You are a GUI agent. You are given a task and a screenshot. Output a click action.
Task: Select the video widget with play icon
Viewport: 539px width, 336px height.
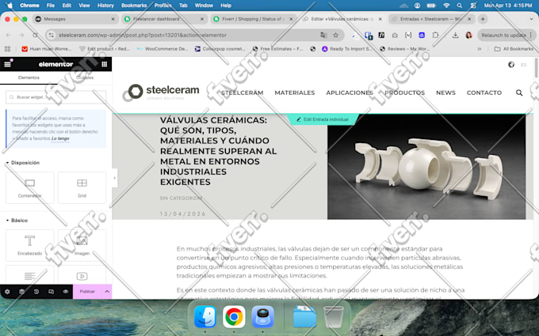[x=82, y=274]
